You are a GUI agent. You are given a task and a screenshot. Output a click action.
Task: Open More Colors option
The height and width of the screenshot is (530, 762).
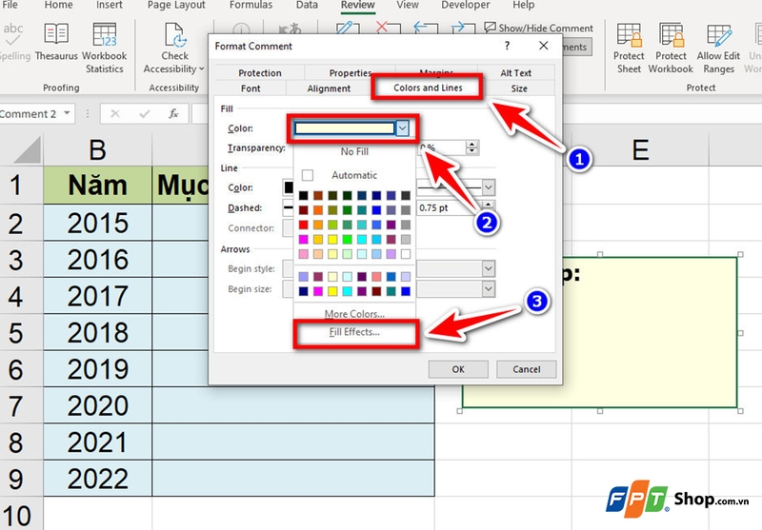[354, 314]
